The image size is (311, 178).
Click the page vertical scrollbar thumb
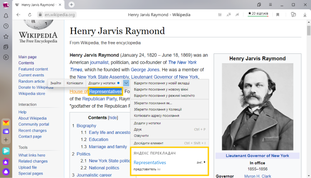pos(309,30)
